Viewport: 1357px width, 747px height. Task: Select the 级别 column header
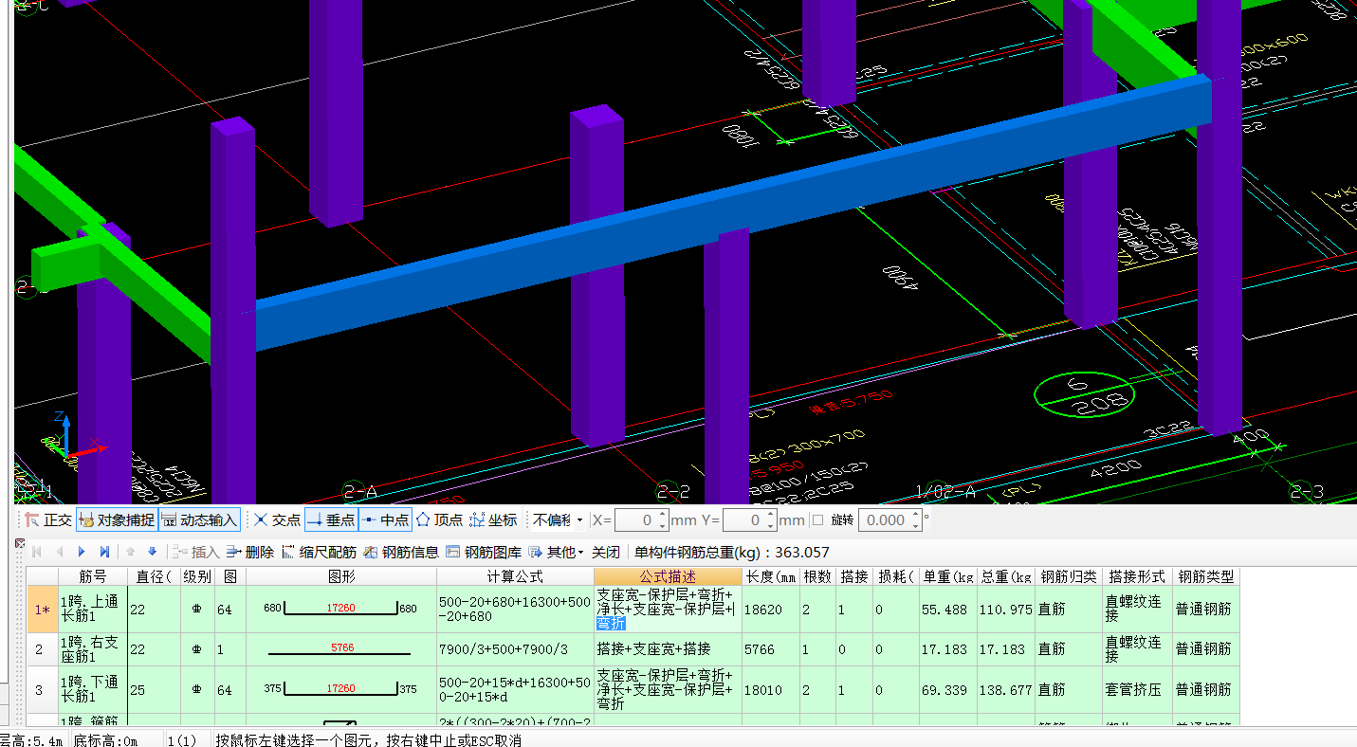pyautogui.click(x=197, y=576)
